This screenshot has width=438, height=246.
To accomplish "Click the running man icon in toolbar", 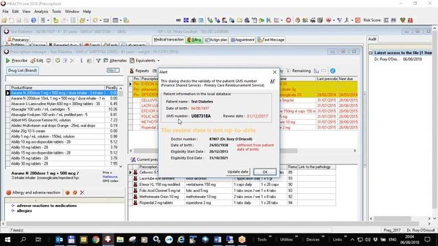I will [347, 20].
